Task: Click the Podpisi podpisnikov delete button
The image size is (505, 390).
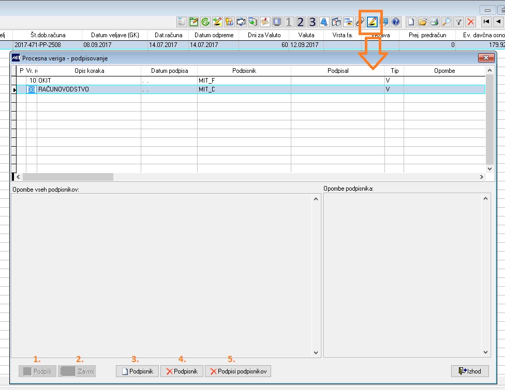Action: (238, 371)
